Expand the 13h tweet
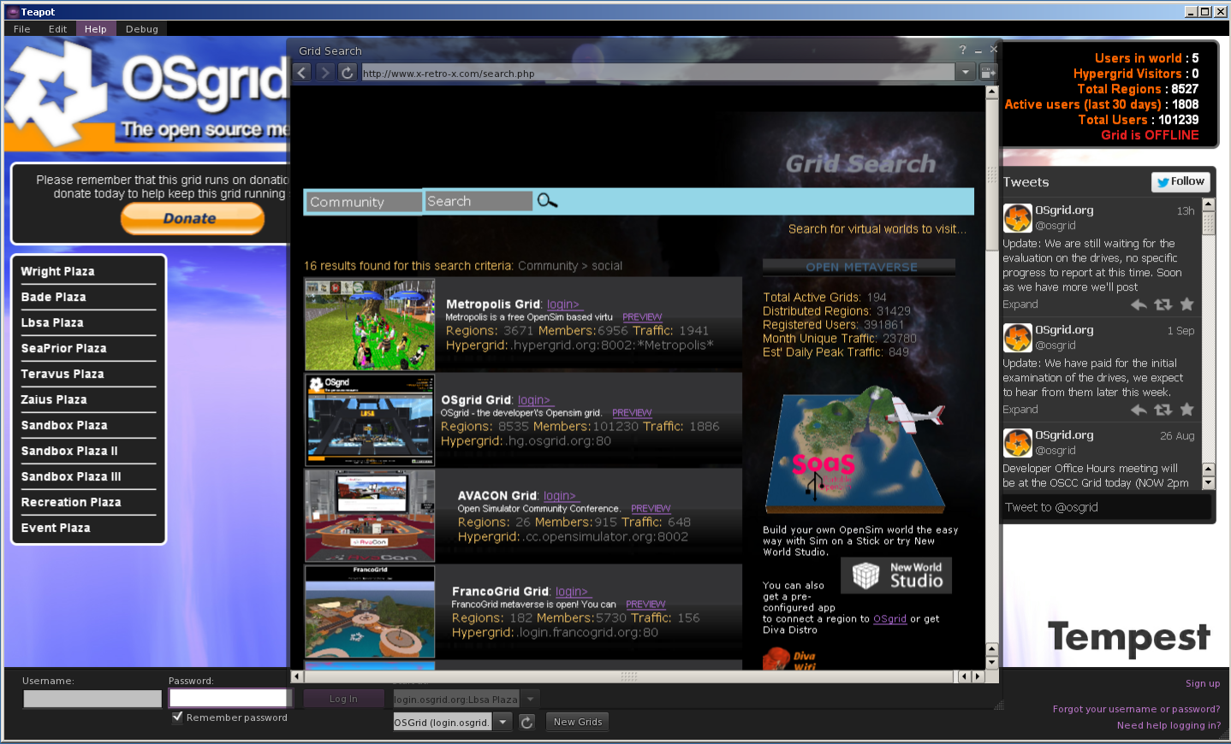Viewport: 1231px width, 744px height. [x=1020, y=304]
